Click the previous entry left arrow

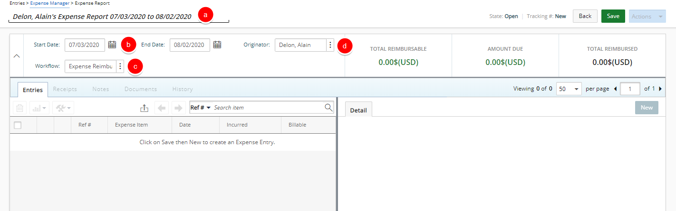[x=162, y=108]
